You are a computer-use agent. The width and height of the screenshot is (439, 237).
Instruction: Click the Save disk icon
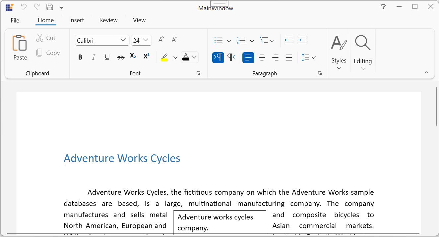point(50,7)
